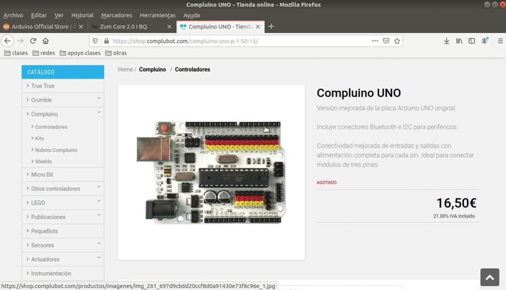506x290 pixels.
Task: Go to Home via the breadcrumb
Action: [125, 69]
